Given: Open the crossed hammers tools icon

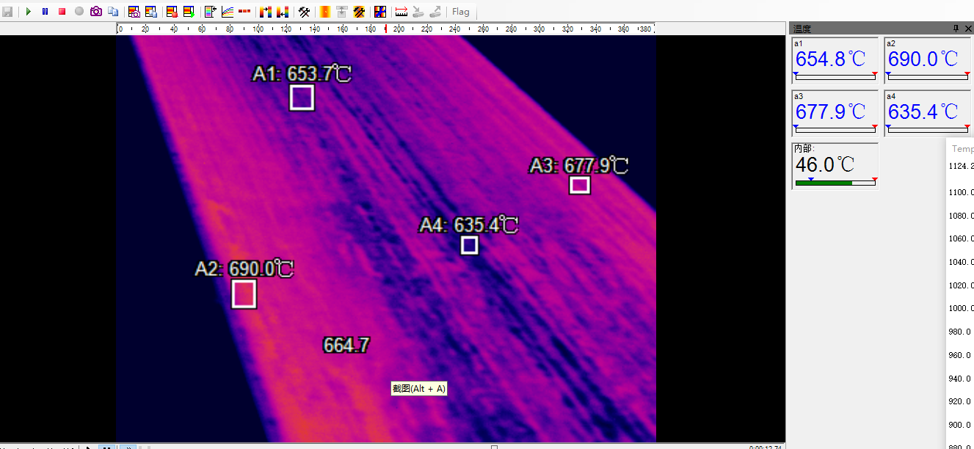Looking at the screenshot, I should click(x=304, y=12).
